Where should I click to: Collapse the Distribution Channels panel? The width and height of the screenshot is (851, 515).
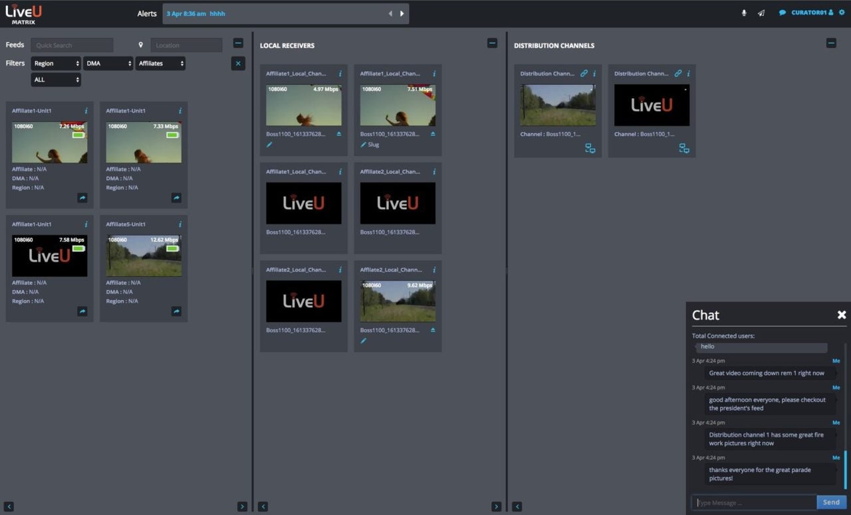(831, 43)
